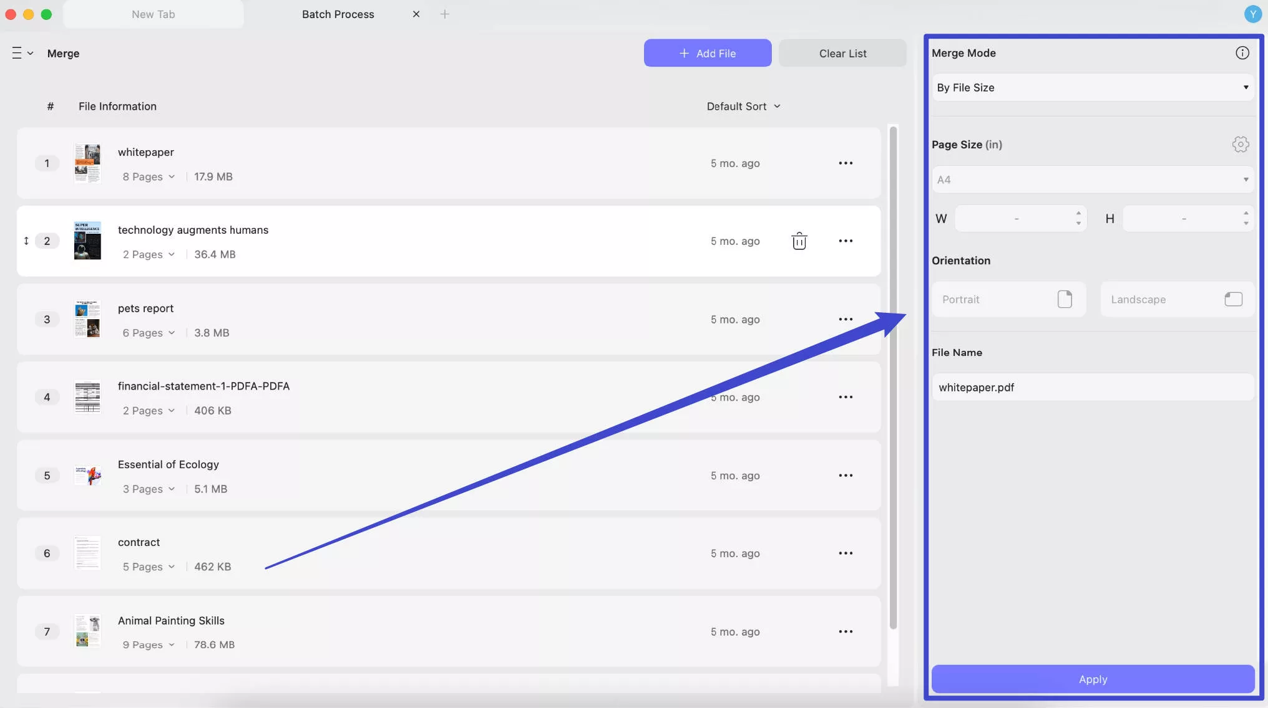Open more options for Animal Painting Skills
Viewport: 1268px width, 708px height.
click(x=846, y=631)
